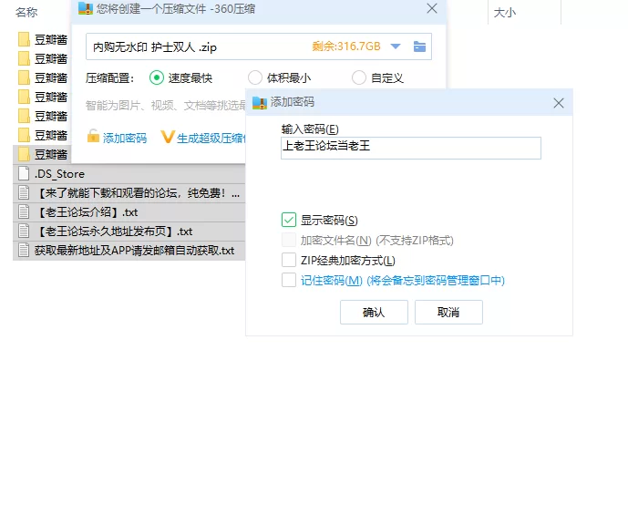Select the 【来了就能下载和观看的论坛 text file
The height and width of the screenshot is (515, 628).
click(129, 193)
